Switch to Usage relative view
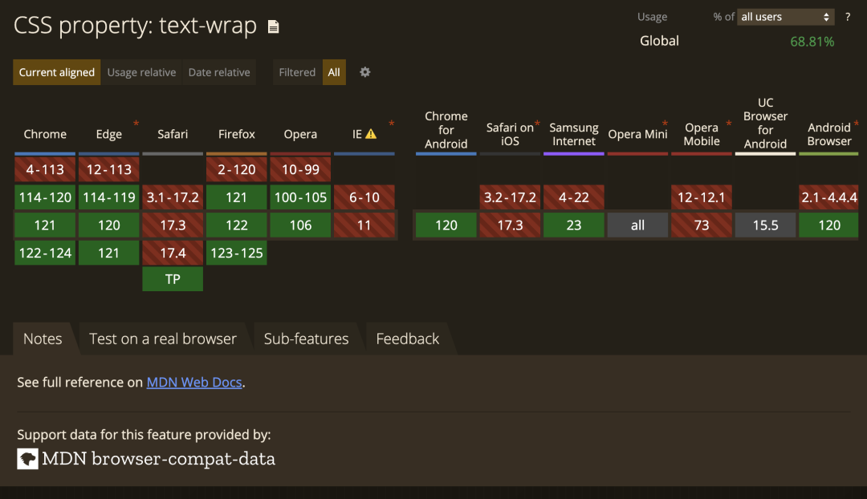The image size is (867, 499). click(x=141, y=72)
